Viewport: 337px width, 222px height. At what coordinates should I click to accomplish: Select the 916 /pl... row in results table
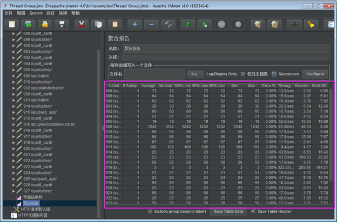pyautogui.click(x=217, y=167)
